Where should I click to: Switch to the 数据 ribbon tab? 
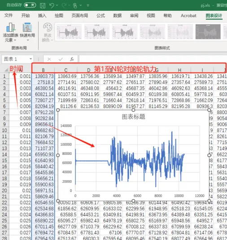[118, 15]
